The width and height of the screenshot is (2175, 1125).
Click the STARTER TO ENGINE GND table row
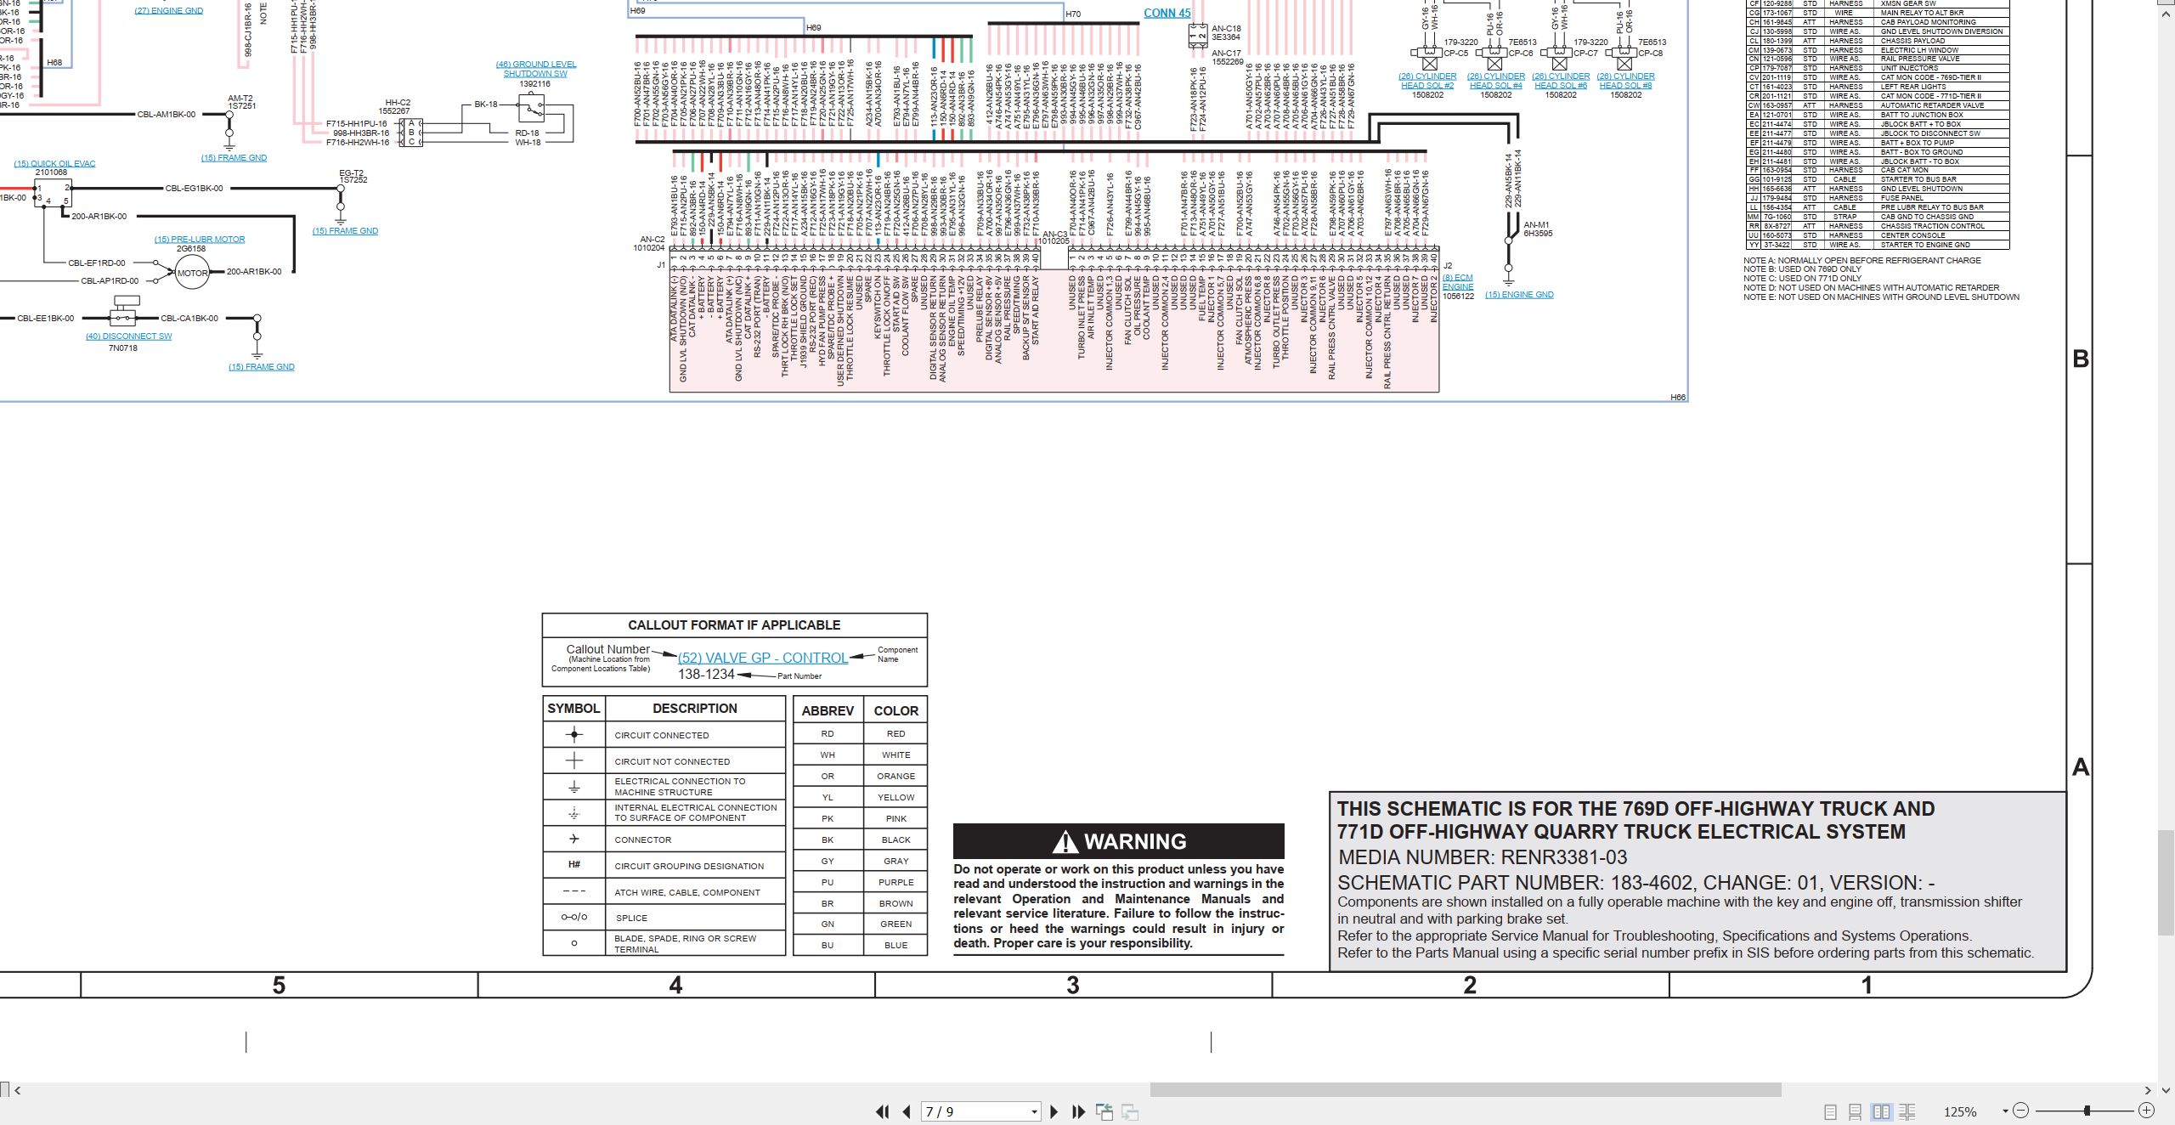pos(1877,245)
